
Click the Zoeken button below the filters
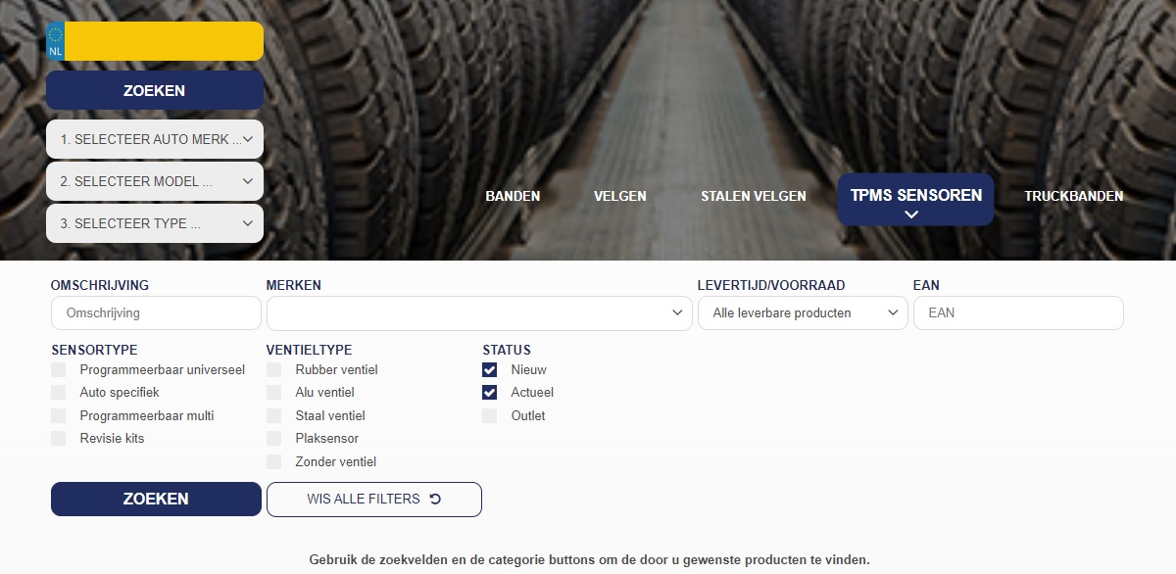click(x=156, y=499)
